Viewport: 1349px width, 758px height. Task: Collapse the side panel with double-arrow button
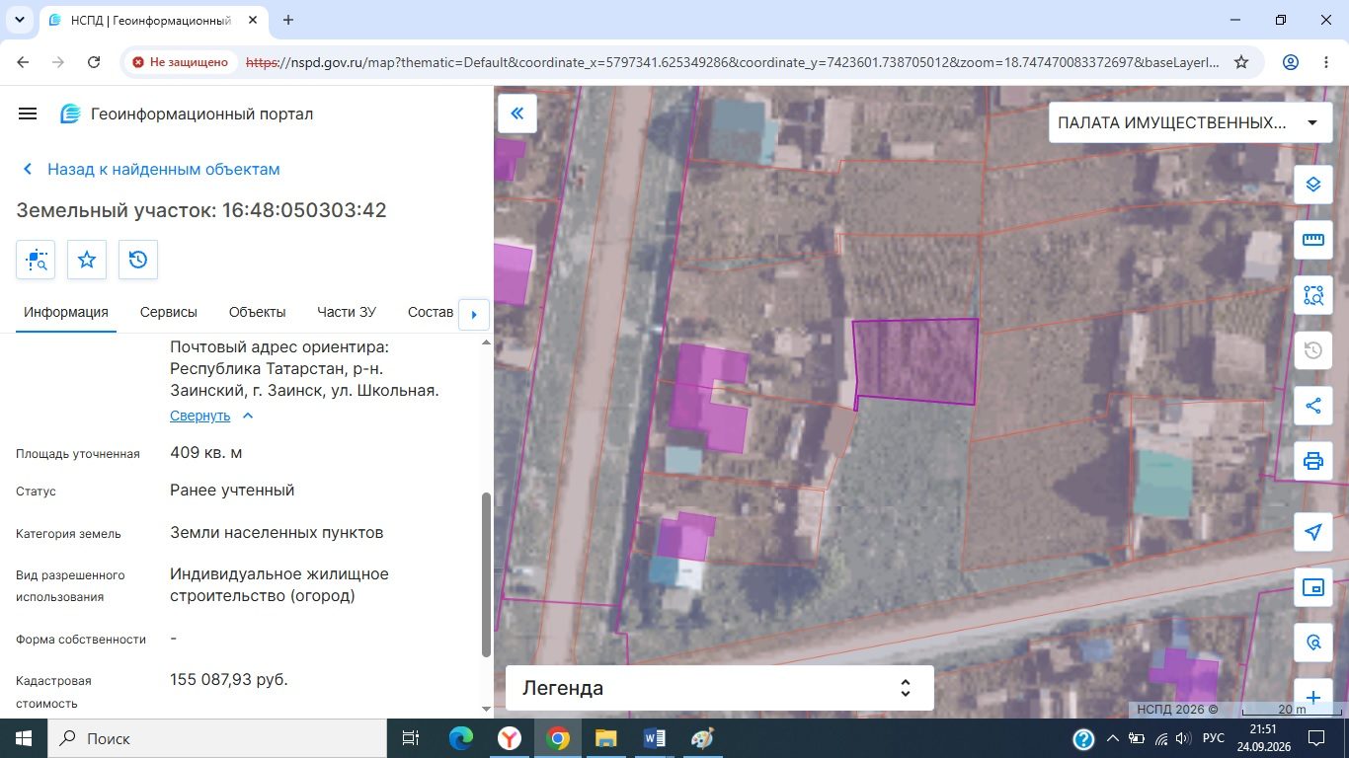pyautogui.click(x=516, y=114)
